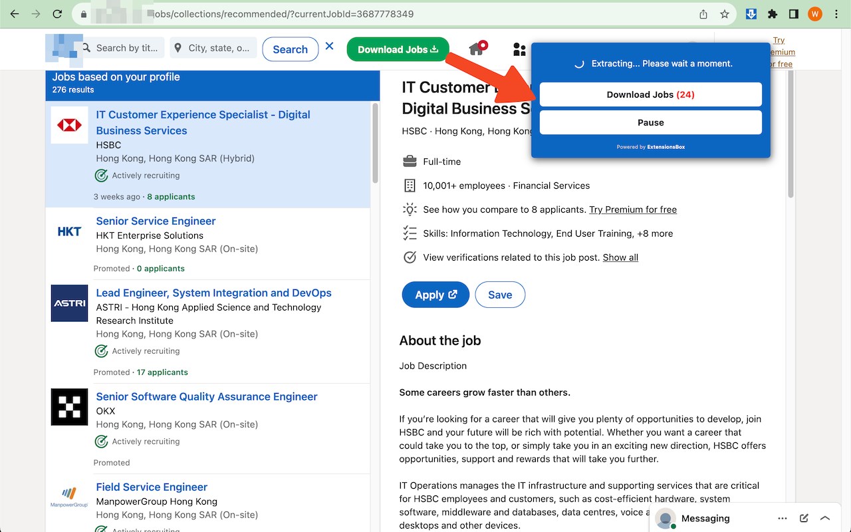
Task: Open the Chrome Extensions puzzle icon
Action: (x=773, y=14)
